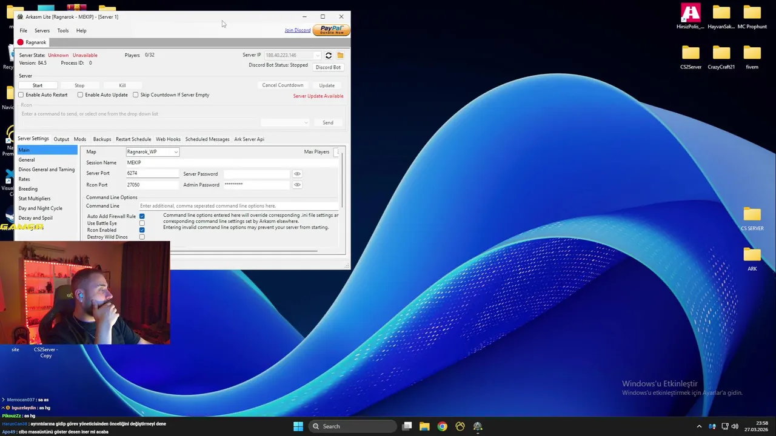Select Stat Multipliers category
This screenshot has height=436, width=776.
tap(47, 199)
